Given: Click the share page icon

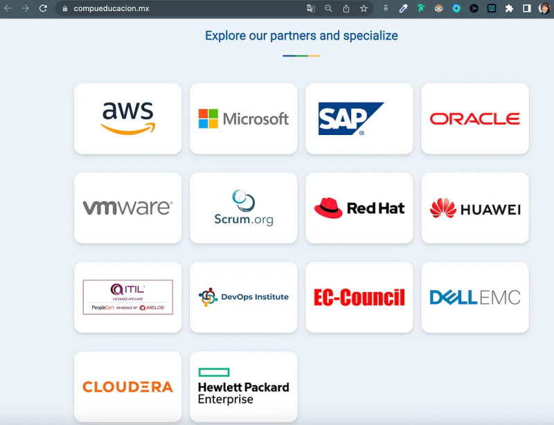Looking at the screenshot, I should [346, 8].
